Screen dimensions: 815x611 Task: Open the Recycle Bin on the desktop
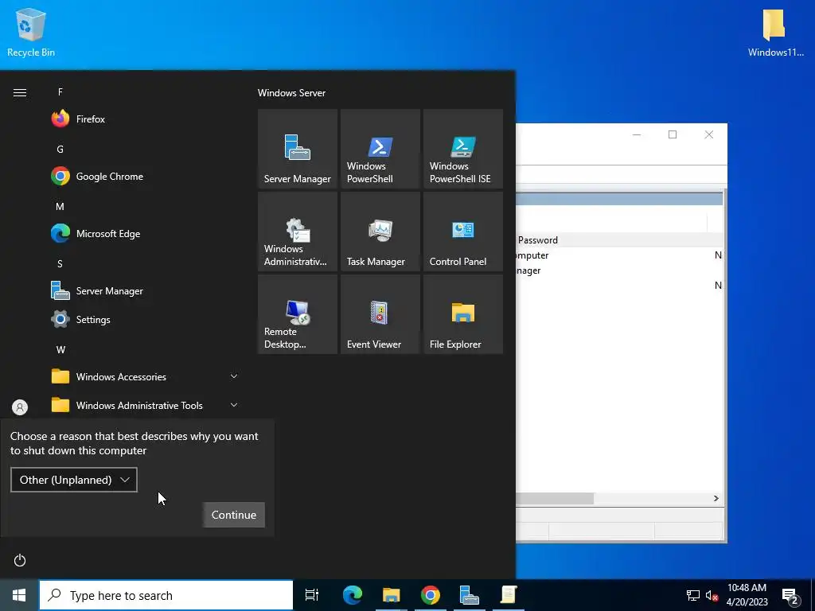click(x=31, y=32)
